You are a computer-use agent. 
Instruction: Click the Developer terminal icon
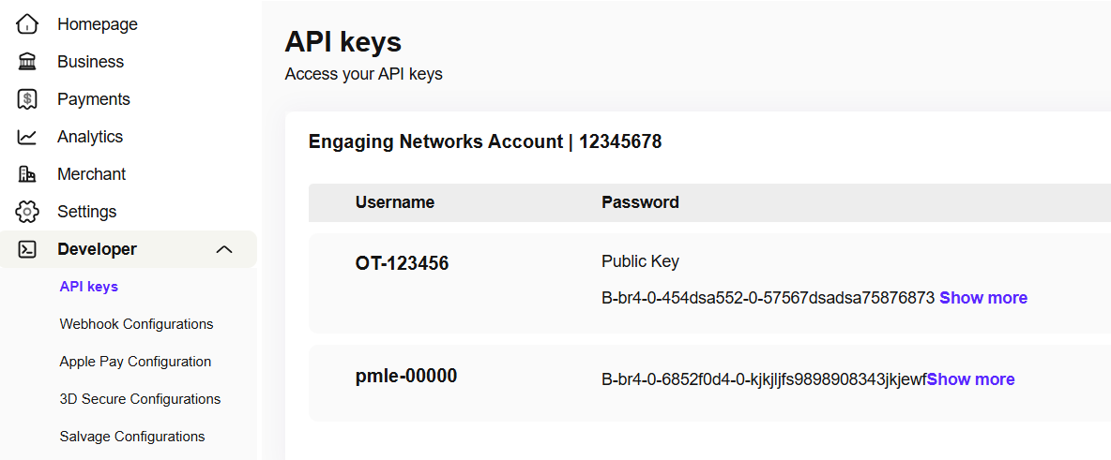27,249
